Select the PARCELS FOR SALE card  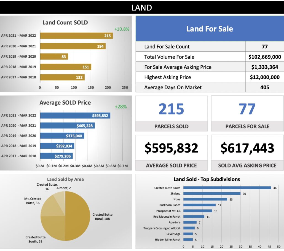247,114
